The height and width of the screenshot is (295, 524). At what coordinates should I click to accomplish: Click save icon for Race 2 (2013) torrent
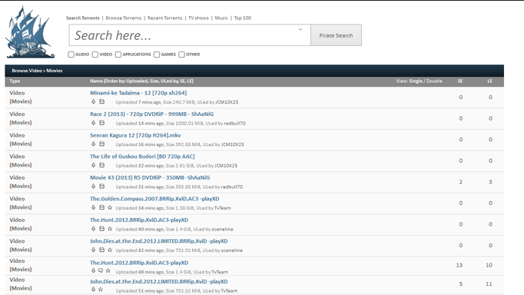[x=102, y=123]
